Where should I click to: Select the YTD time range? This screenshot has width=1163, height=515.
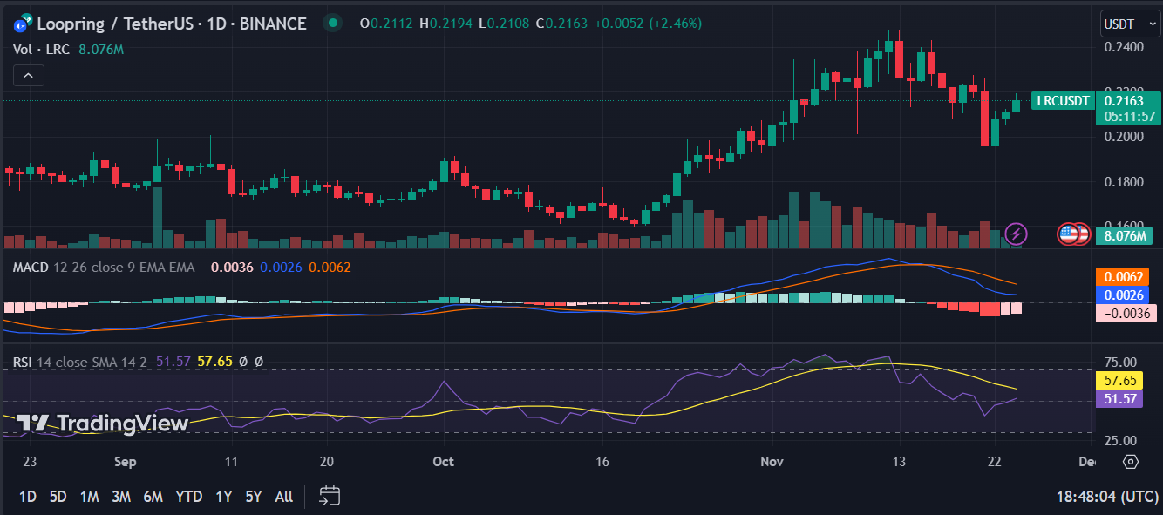click(189, 497)
